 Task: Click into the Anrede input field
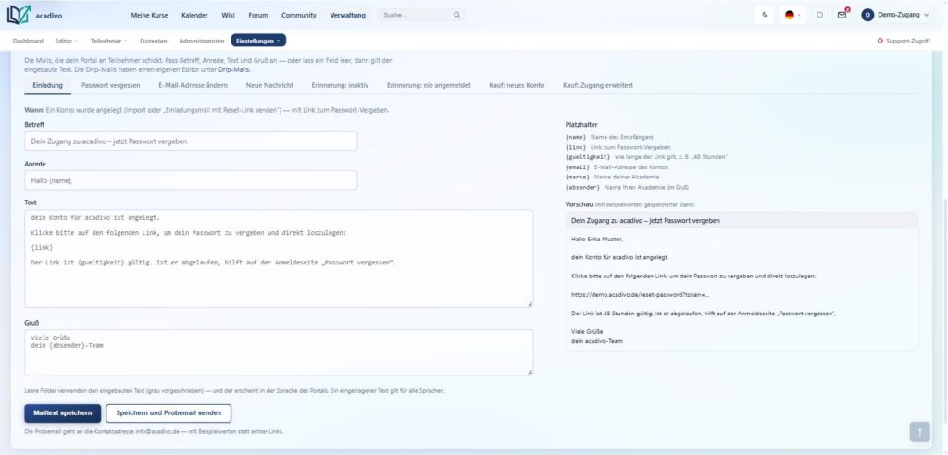pos(191,180)
